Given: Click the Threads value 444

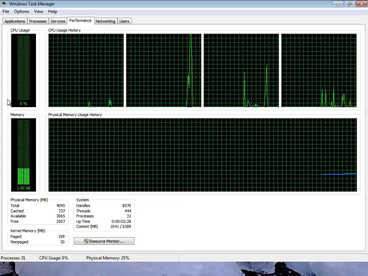Looking at the screenshot, I should pyautogui.click(x=128, y=211).
